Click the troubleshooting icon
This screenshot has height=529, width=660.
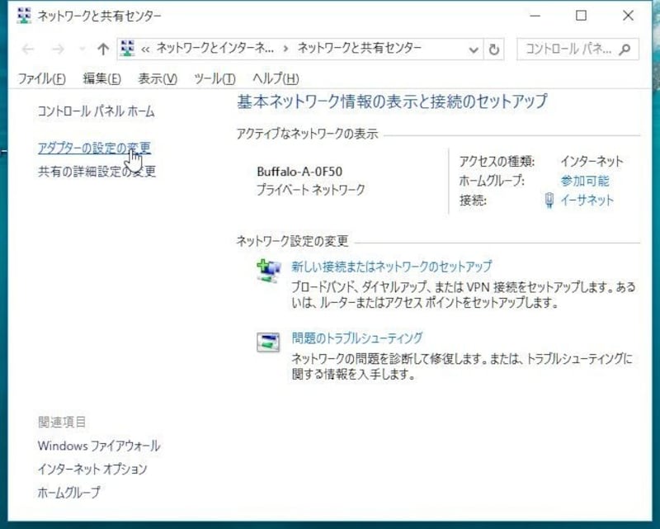pyautogui.click(x=269, y=342)
